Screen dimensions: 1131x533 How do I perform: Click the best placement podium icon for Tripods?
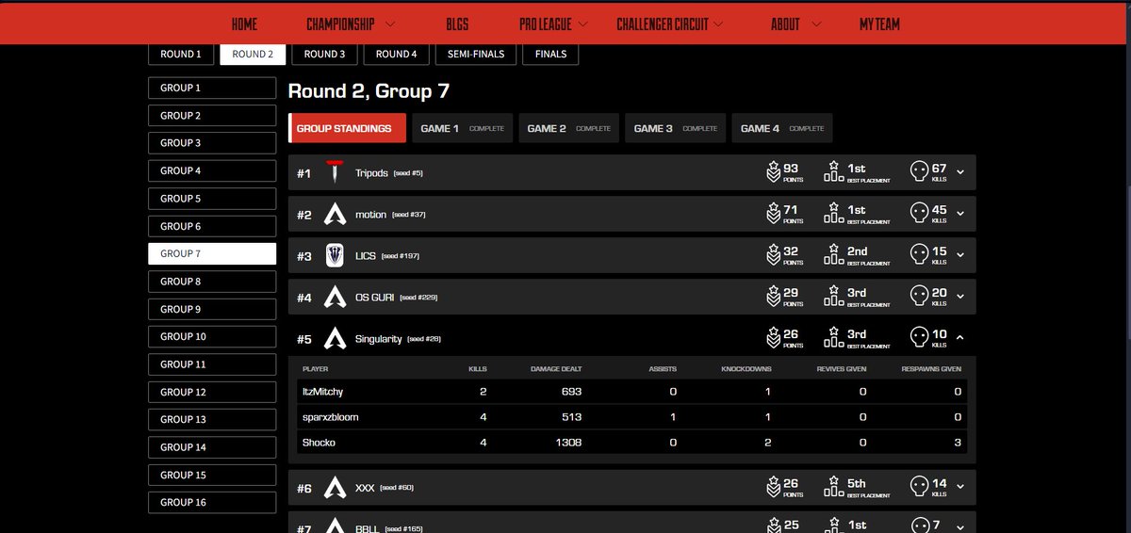pyautogui.click(x=833, y=172)
